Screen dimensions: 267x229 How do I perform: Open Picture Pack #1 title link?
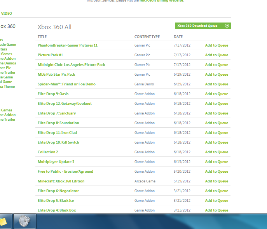[50, 55]
